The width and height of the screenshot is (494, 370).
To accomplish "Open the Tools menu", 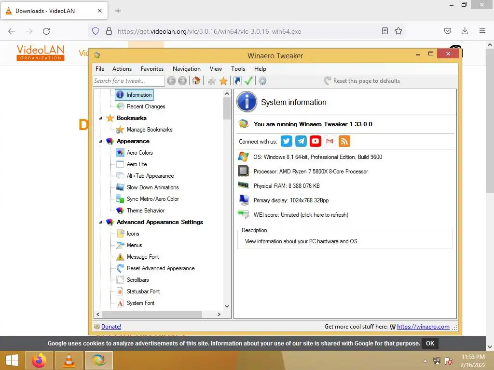I will click(238, 68).
